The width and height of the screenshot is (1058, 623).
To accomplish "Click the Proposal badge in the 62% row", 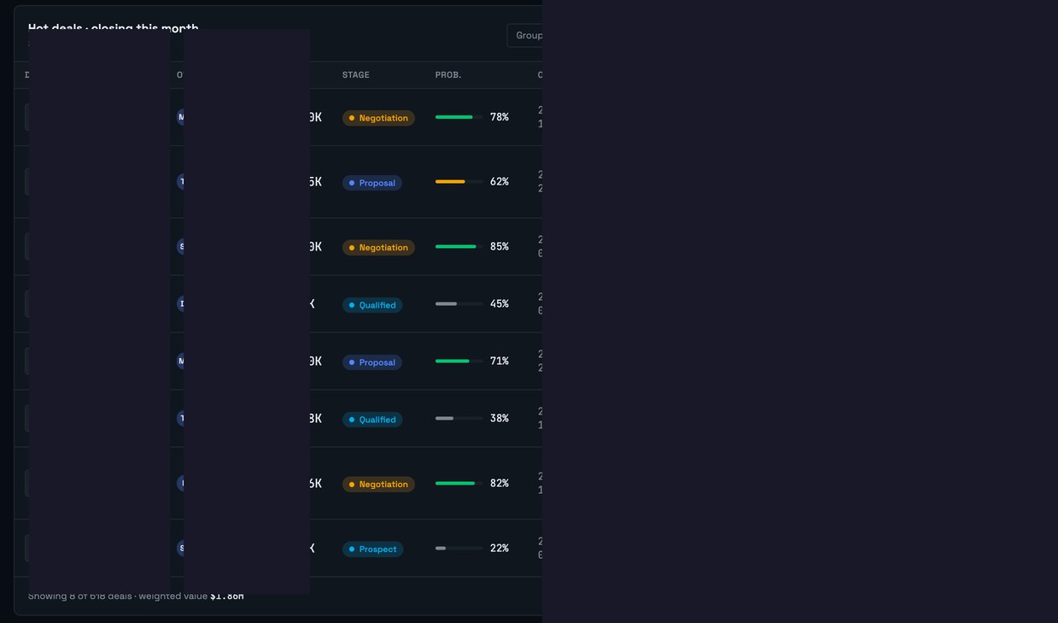I will 372,183.
